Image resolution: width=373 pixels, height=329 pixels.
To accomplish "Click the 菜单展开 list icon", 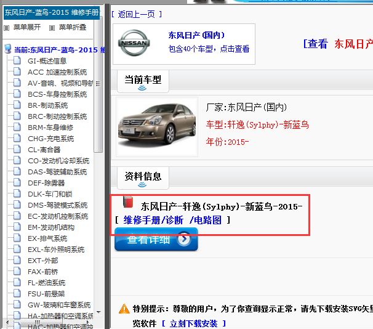I will [x=6, y=28].
